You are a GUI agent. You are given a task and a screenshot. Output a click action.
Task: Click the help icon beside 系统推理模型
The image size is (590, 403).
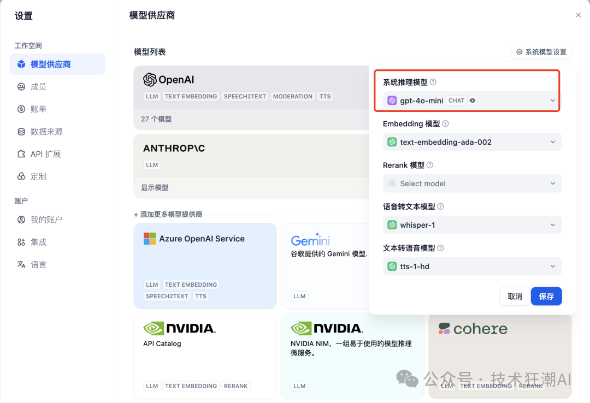[x=433, y=82]
